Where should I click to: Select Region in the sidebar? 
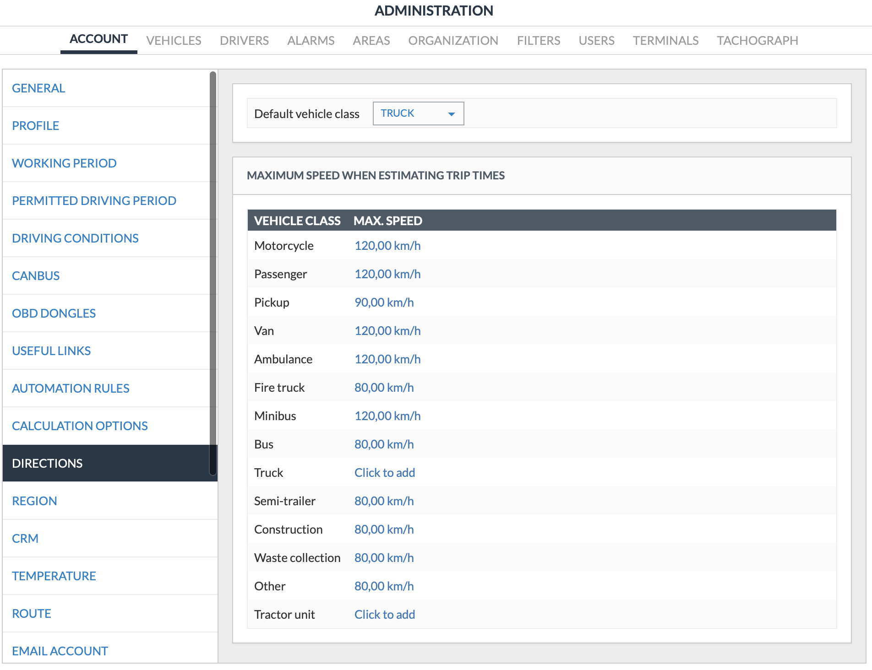tap(34, 501)
